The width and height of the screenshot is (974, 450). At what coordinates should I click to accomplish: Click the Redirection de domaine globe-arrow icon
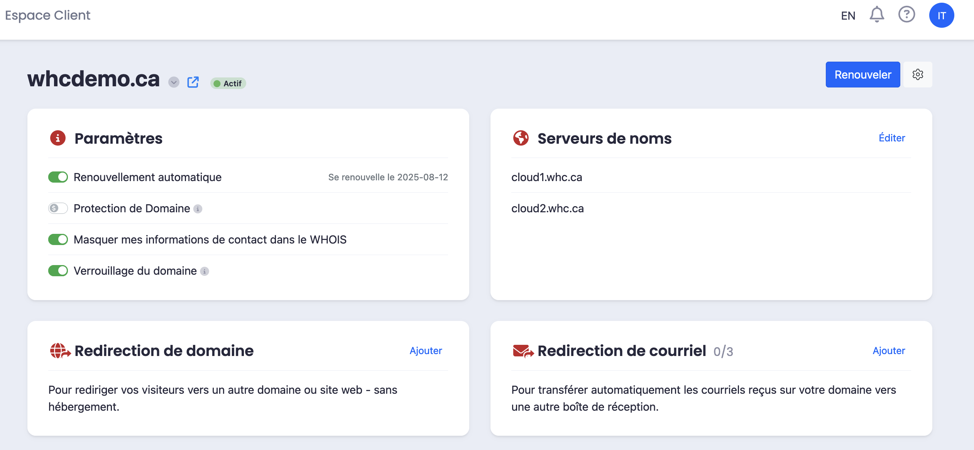pyautogui.click(x=60, y=351)
